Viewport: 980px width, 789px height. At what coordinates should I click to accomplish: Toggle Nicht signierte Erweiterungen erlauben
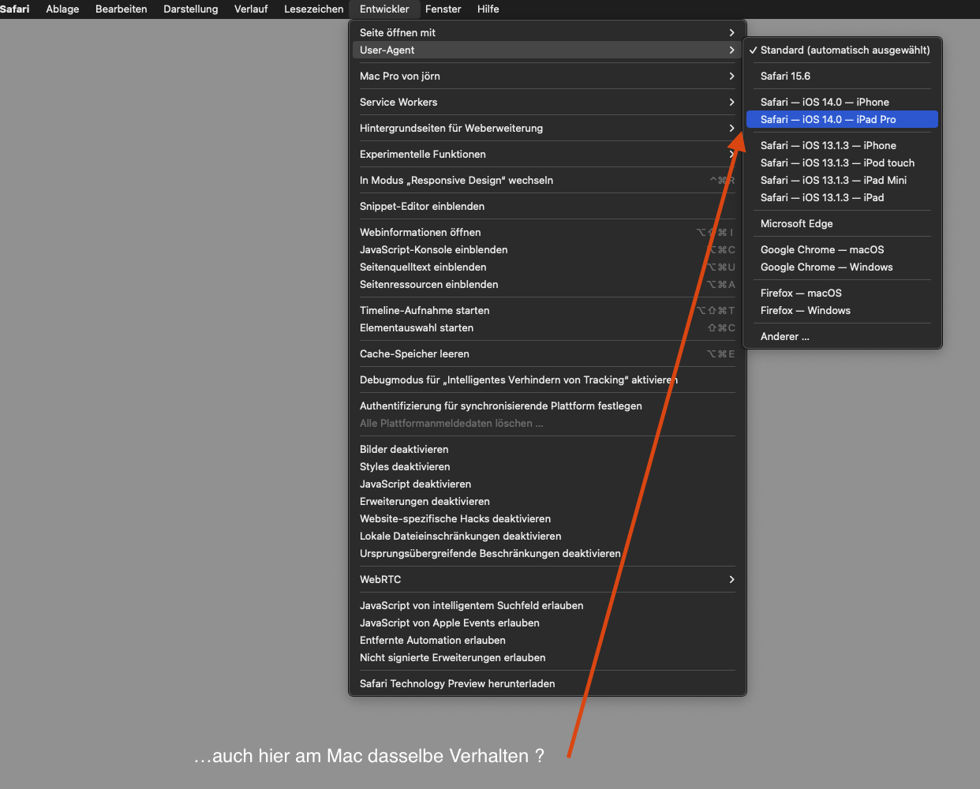[548, 657]
